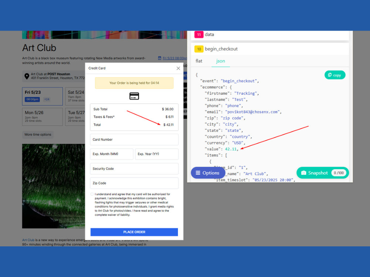Click the credit card icon in dialog
Screen dimensions: 370x277
click(134, 96)
